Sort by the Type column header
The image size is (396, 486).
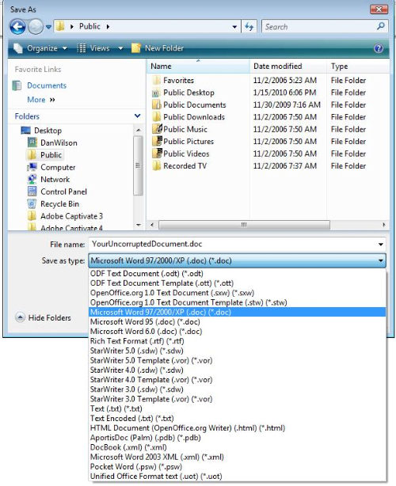tap(358, 66)
